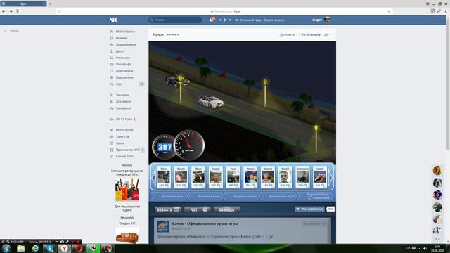Click the button at news post's right

click(x=314, y=223)
